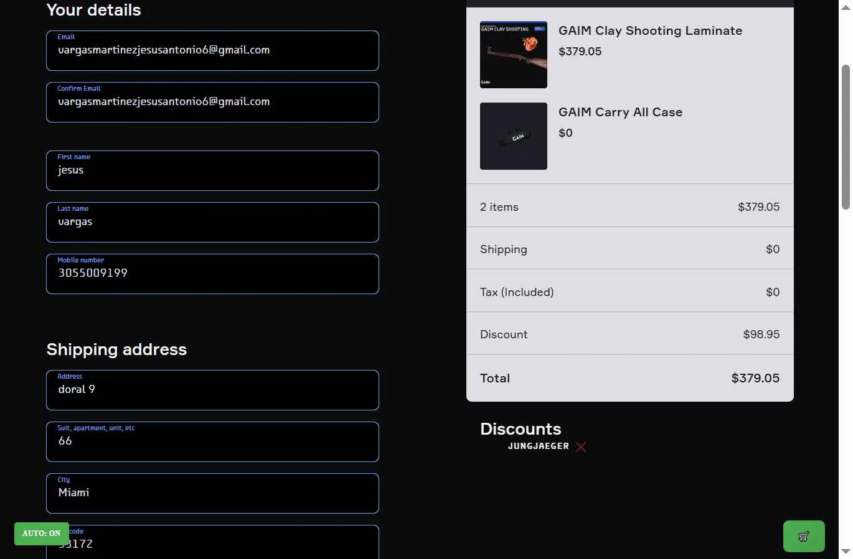
Task: Click the Mobile number field
Action: click(212, 274)
